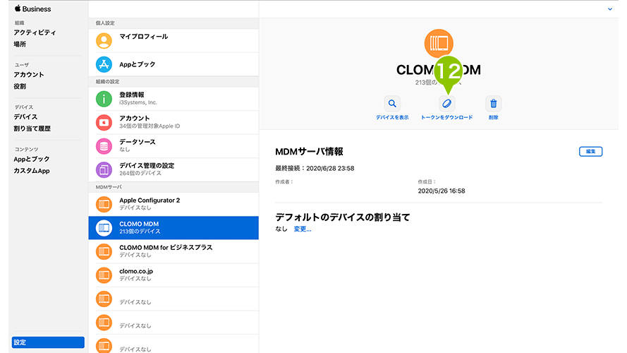The height and width of the screenshot is (353, 627).
Task: Select the Apple Configurator 2 row
Action: pos(174,204)
